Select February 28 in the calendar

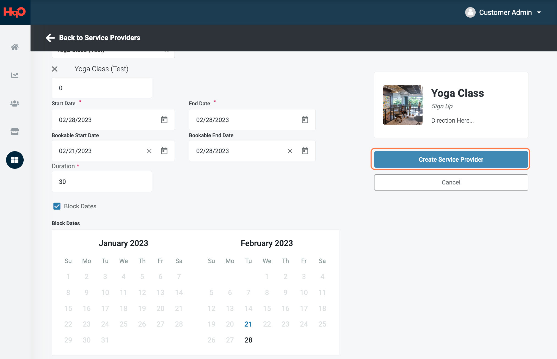point(248,340)
